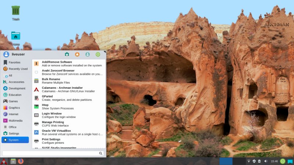Launch Avahi Zeroconf Browser

click(69, 72)
